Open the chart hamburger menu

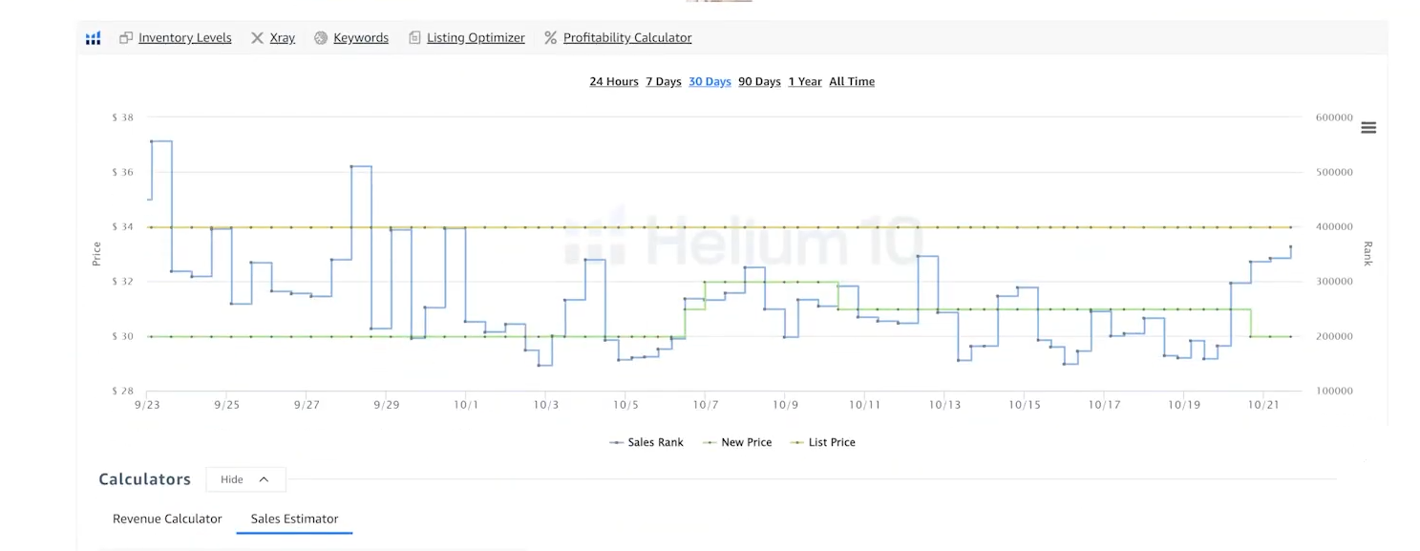[1368, 128]
